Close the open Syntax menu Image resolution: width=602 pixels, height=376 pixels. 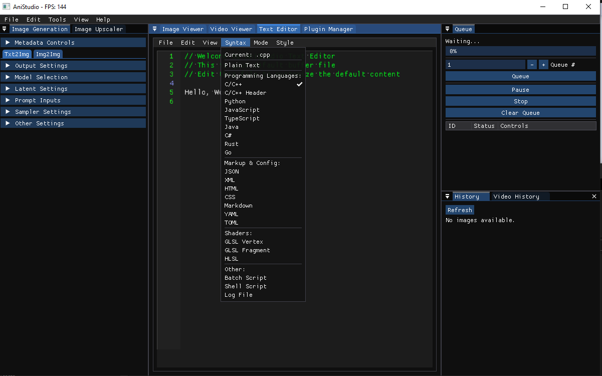(x=236, y=43)
